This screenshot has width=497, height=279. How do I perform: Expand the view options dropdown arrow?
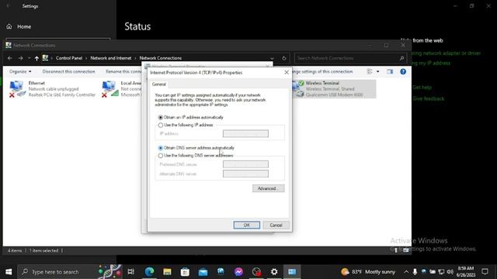click(x=377, y=71)
